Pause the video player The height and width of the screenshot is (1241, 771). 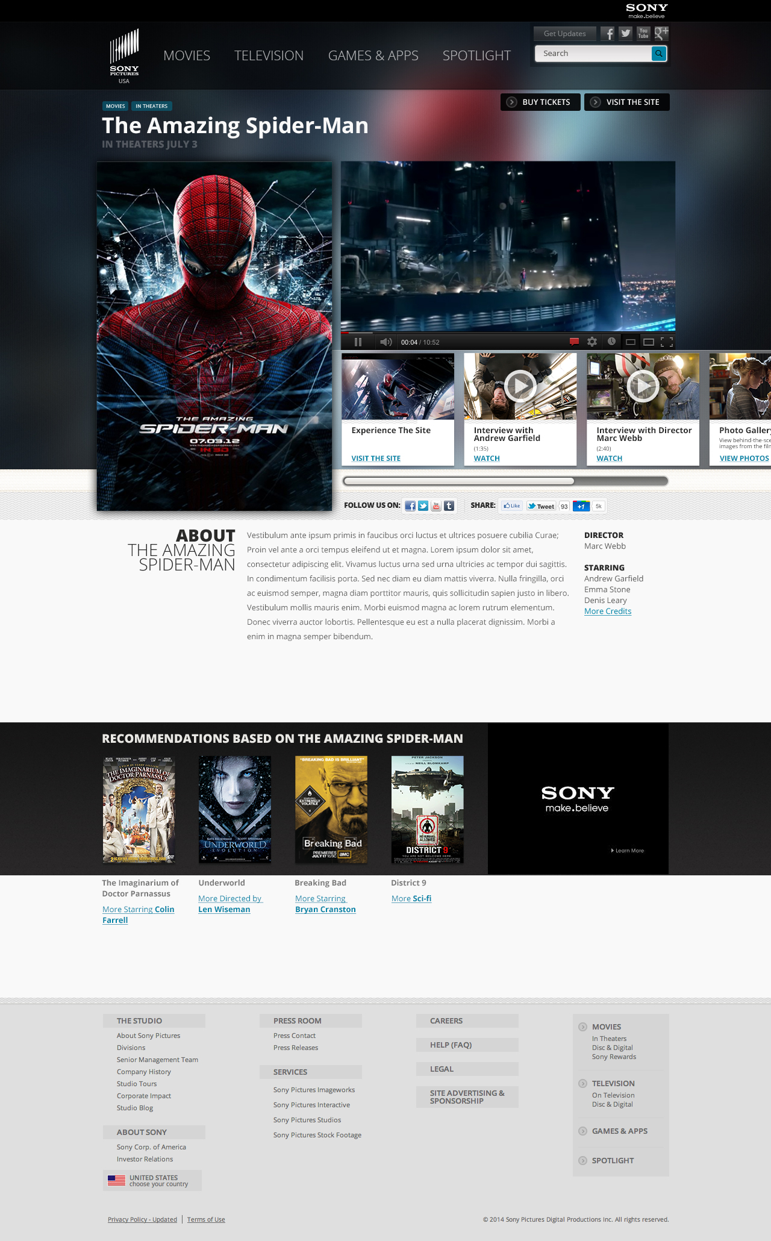pos(358,342)
